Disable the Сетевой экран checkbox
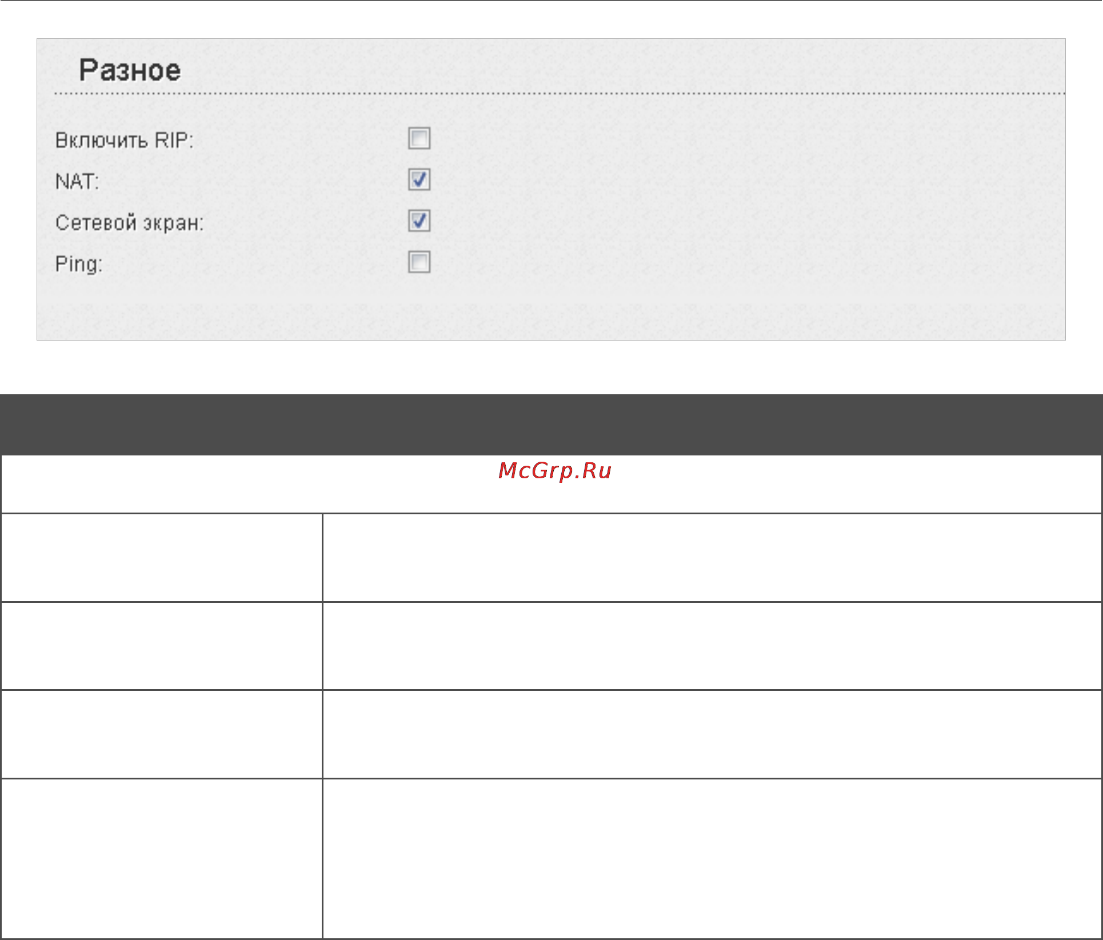1103x940 pixels. coord(419,221)
